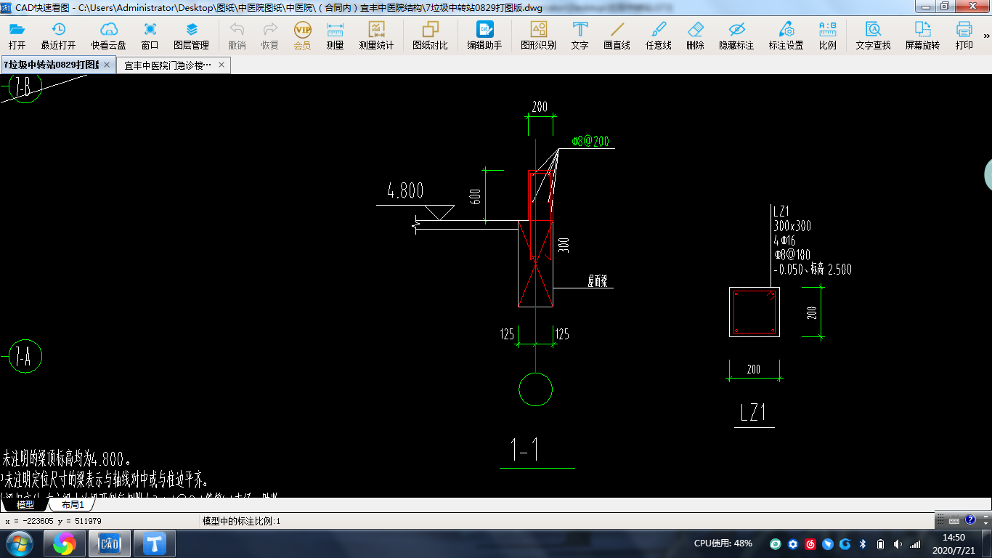This screenshot has width=992, height=558.
Task: Open the soft keyboard icon in language bar
Action: coord(954,519)
